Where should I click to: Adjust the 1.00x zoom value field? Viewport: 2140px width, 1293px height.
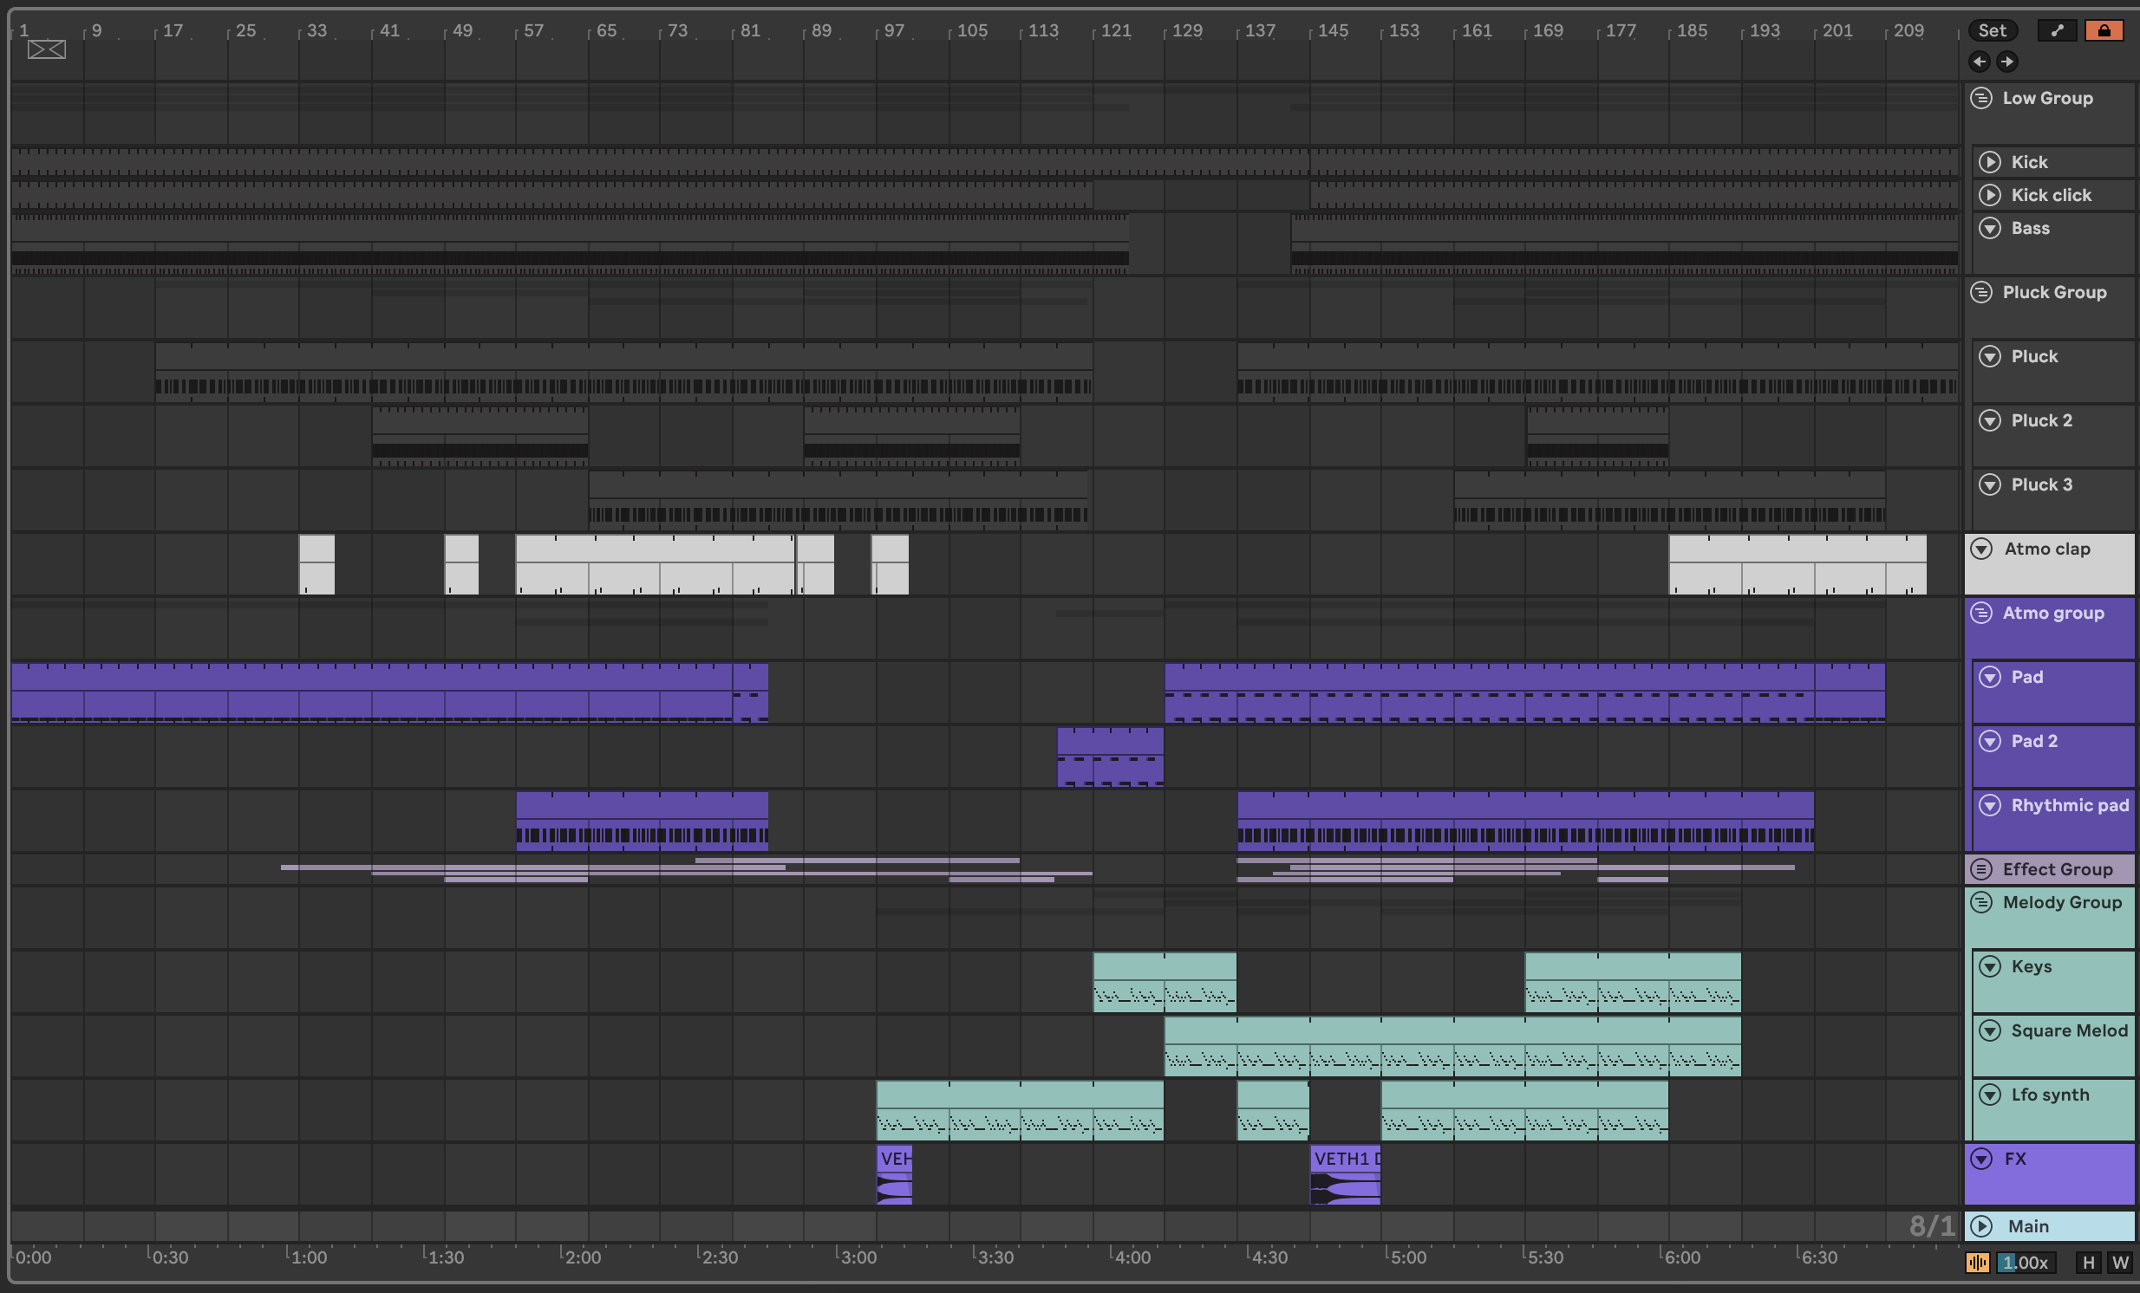click(2025, 1263)
